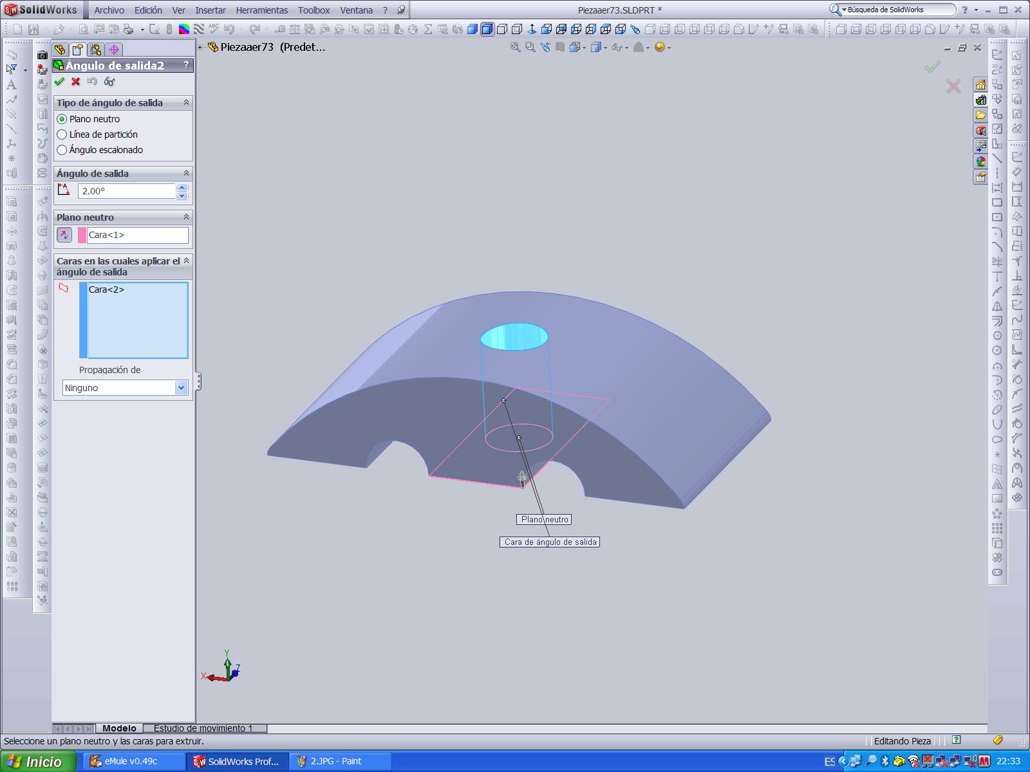Open help for Ángulo de salida2

point(186,65)
